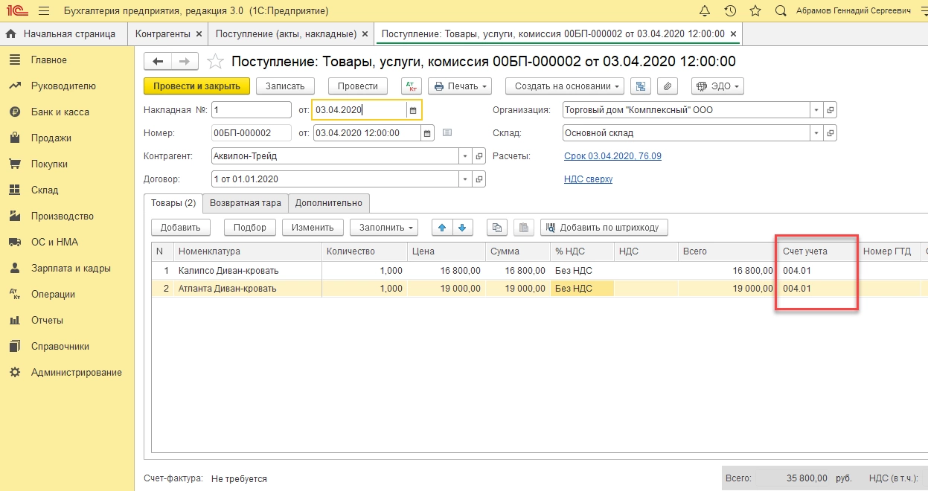Click the Провести и закрыть button
Screen dimensions: 928x491
196,86
